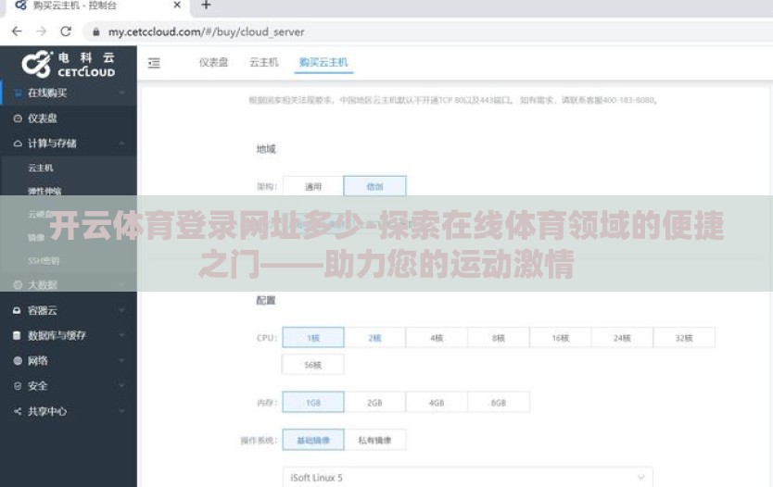Click the browser back arrow
The width and height of the screenshot is (773, 487).
[x=17, y=31]
